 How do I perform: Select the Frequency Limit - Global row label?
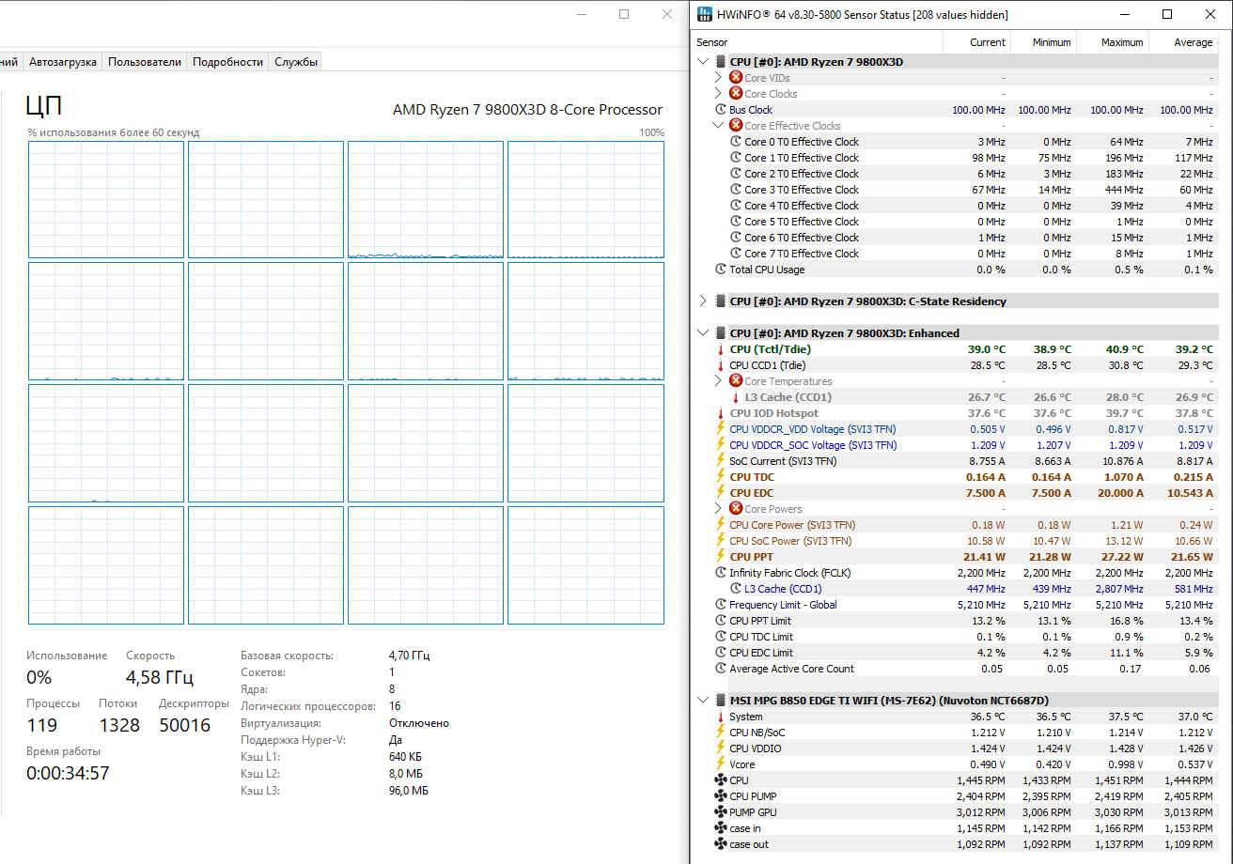click(x=782, y=605)
